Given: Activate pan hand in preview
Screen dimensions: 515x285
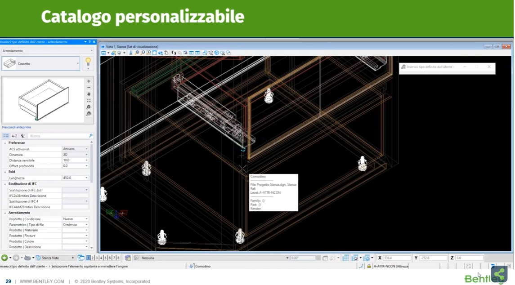Looking at the screenshot, I should coord(89,94).
